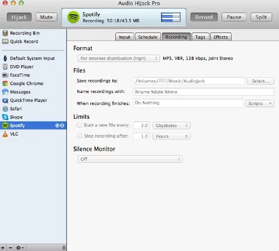Click the Save recordings to path field
Screen dimensions: 279x251
point(189,81)
